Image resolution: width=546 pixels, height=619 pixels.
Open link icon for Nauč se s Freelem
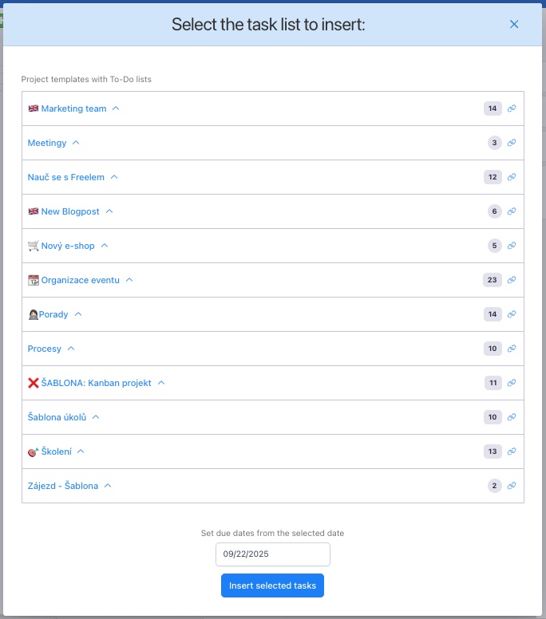click(x=512, y=177)
